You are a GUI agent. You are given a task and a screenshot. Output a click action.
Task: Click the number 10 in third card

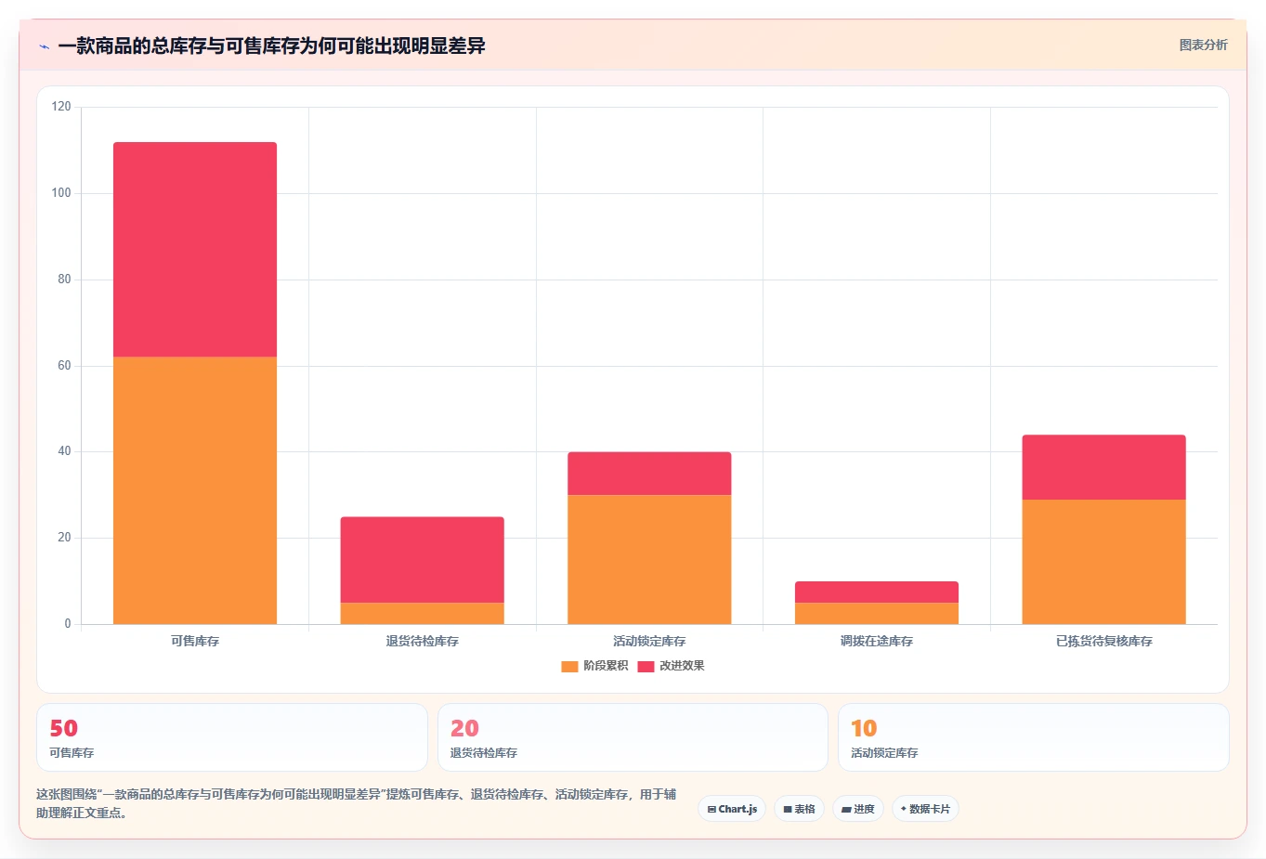coord(864,728)
